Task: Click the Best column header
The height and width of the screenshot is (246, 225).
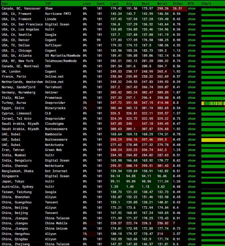Action: click(x=146, y=4)
